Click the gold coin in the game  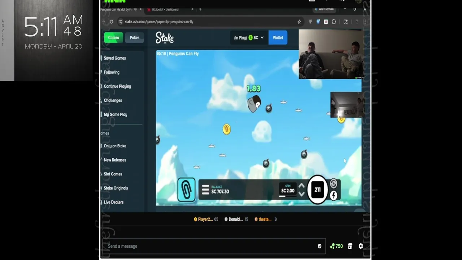(x=226, y=129)
